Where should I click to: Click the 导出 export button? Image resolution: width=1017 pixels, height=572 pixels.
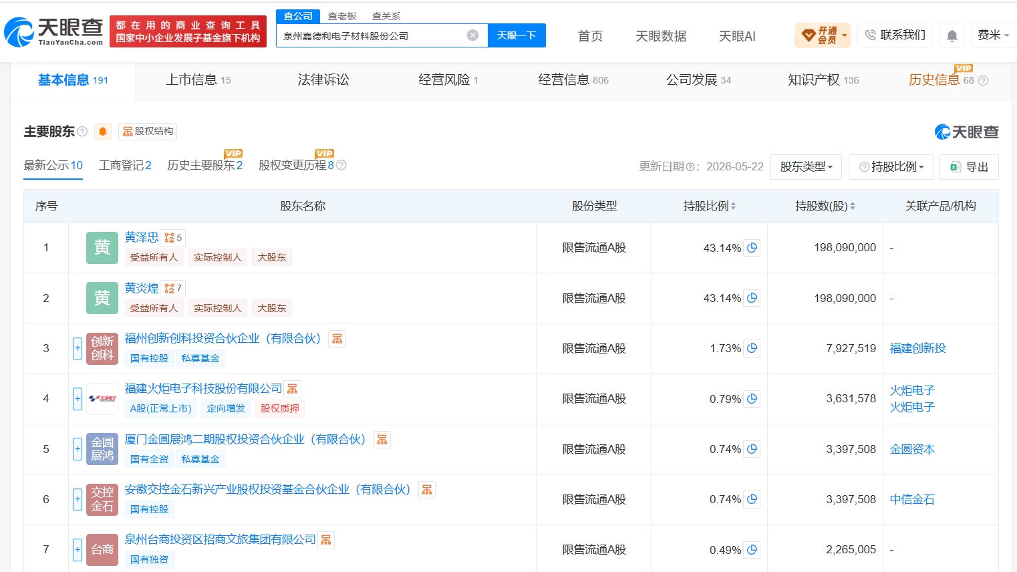[x=969, y=167]
